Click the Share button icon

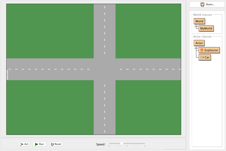(202, 4)
